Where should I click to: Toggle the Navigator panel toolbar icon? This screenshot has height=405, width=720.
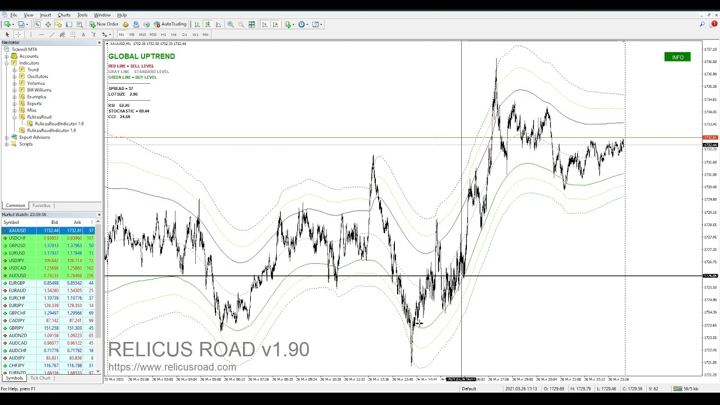point(58,24)
